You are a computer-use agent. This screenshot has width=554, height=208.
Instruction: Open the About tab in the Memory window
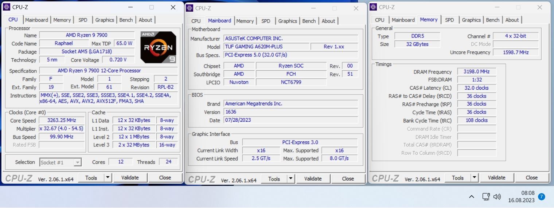(x=512, y=20)
